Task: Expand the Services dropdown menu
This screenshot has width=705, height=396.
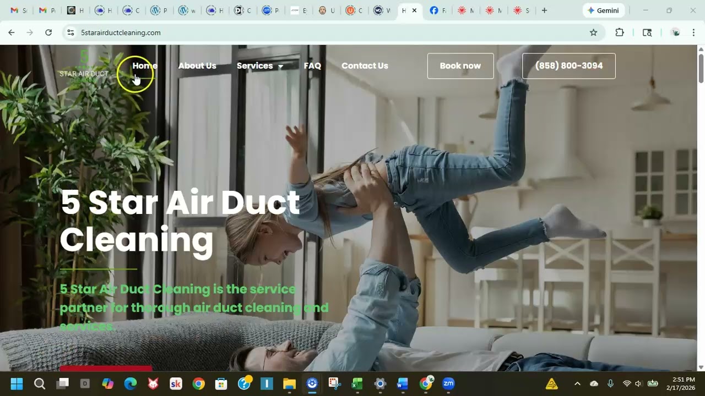Action: click(260, 65)
